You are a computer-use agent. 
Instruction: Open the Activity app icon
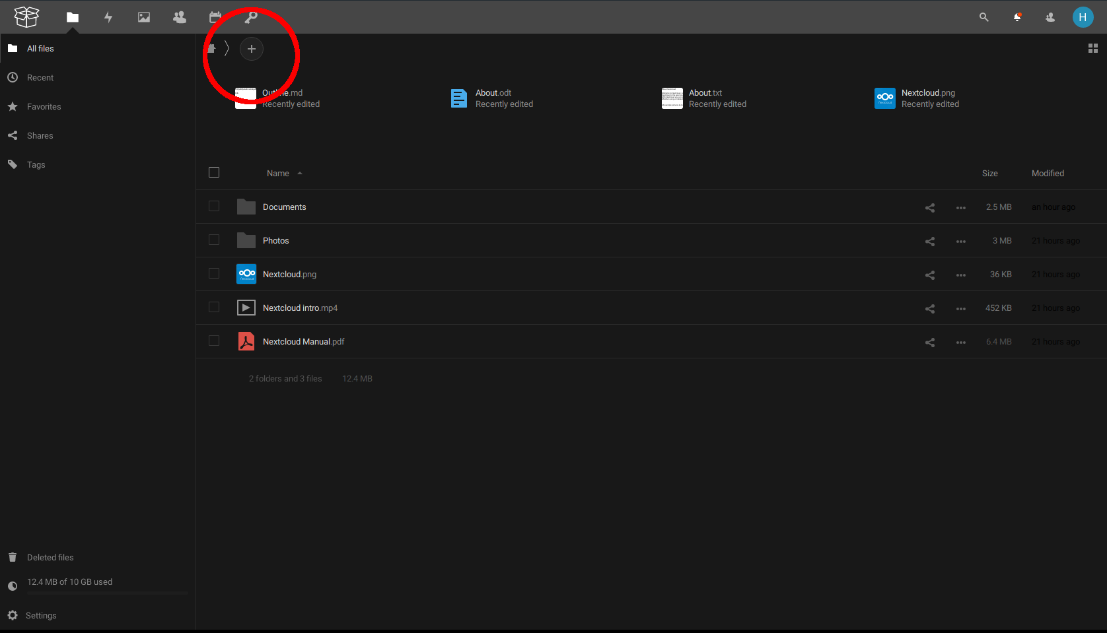(108, 17)
